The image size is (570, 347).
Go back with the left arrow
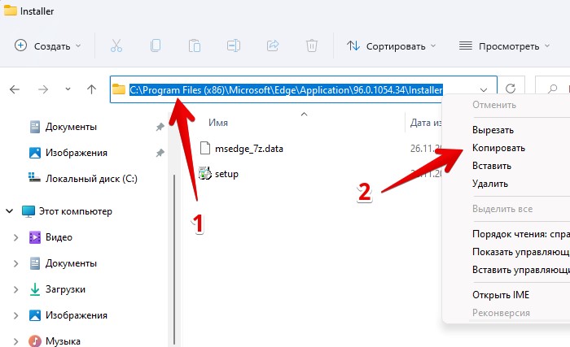point(15,89)
